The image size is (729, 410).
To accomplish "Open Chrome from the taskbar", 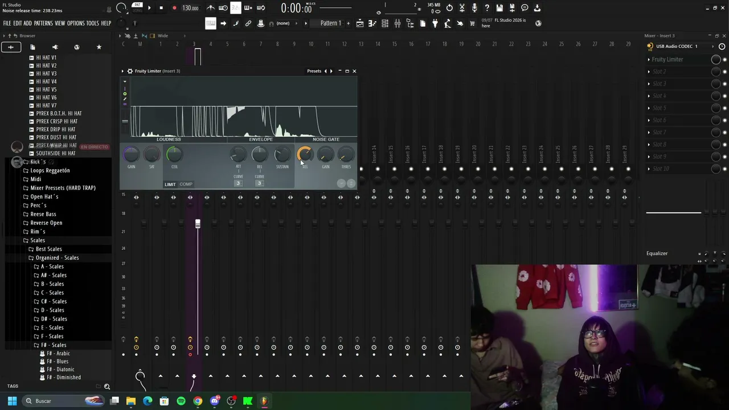I will 198,401.
